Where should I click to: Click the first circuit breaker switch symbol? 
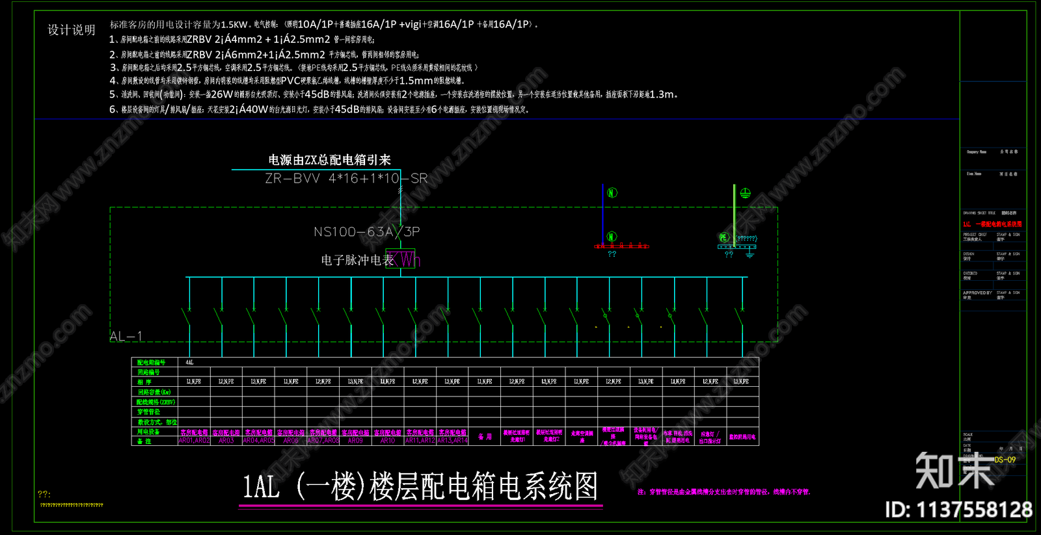pyautogui.click(x=187, y=317)
